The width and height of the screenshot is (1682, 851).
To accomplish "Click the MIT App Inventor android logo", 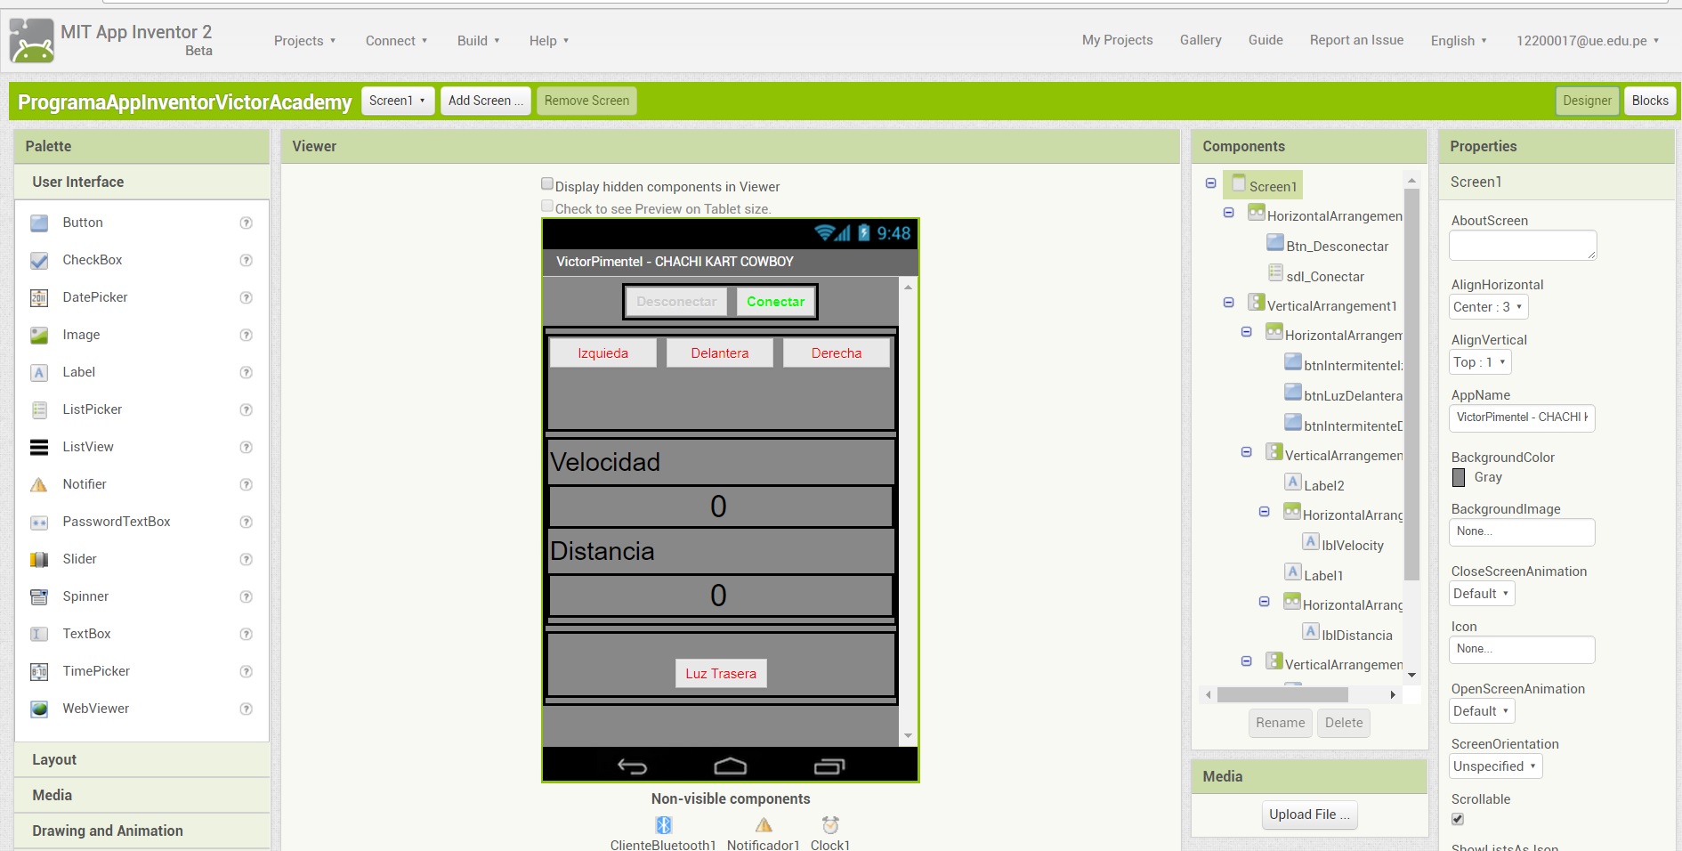I will [32, 41].
